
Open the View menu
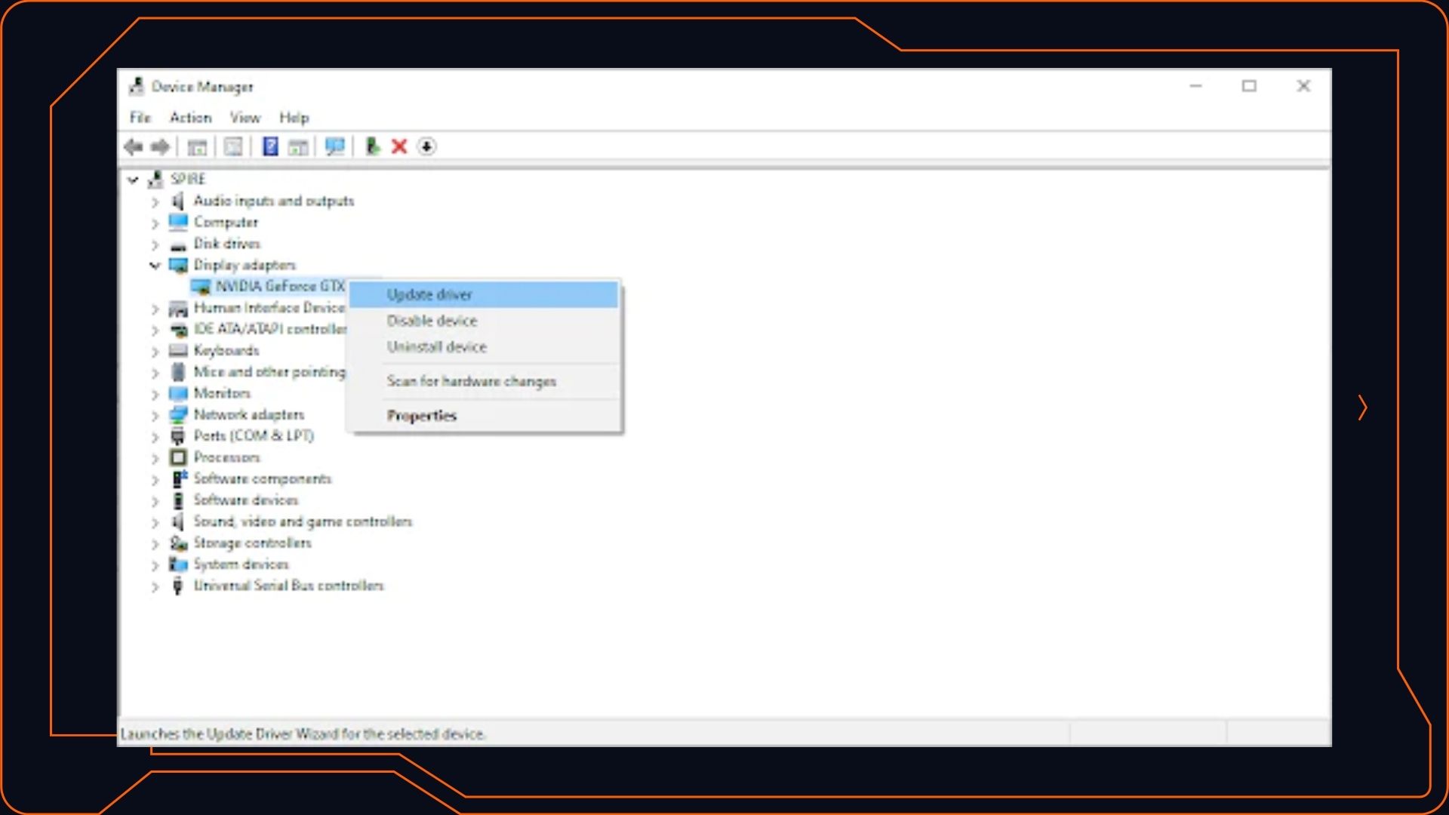(x=245, y=118)
